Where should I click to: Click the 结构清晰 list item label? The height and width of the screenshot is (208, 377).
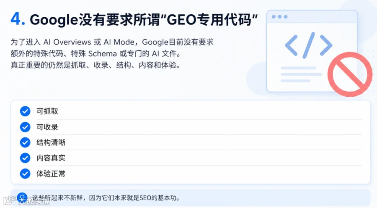(x=51, y=142)
